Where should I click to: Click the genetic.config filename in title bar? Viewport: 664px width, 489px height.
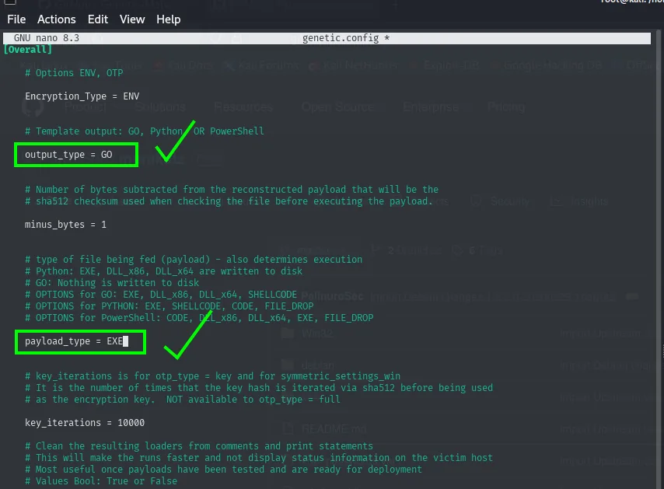click(345, 38)
